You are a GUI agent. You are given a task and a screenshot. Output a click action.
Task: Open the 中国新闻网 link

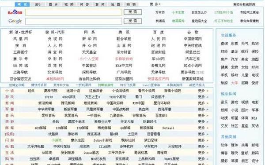(193, 39)
